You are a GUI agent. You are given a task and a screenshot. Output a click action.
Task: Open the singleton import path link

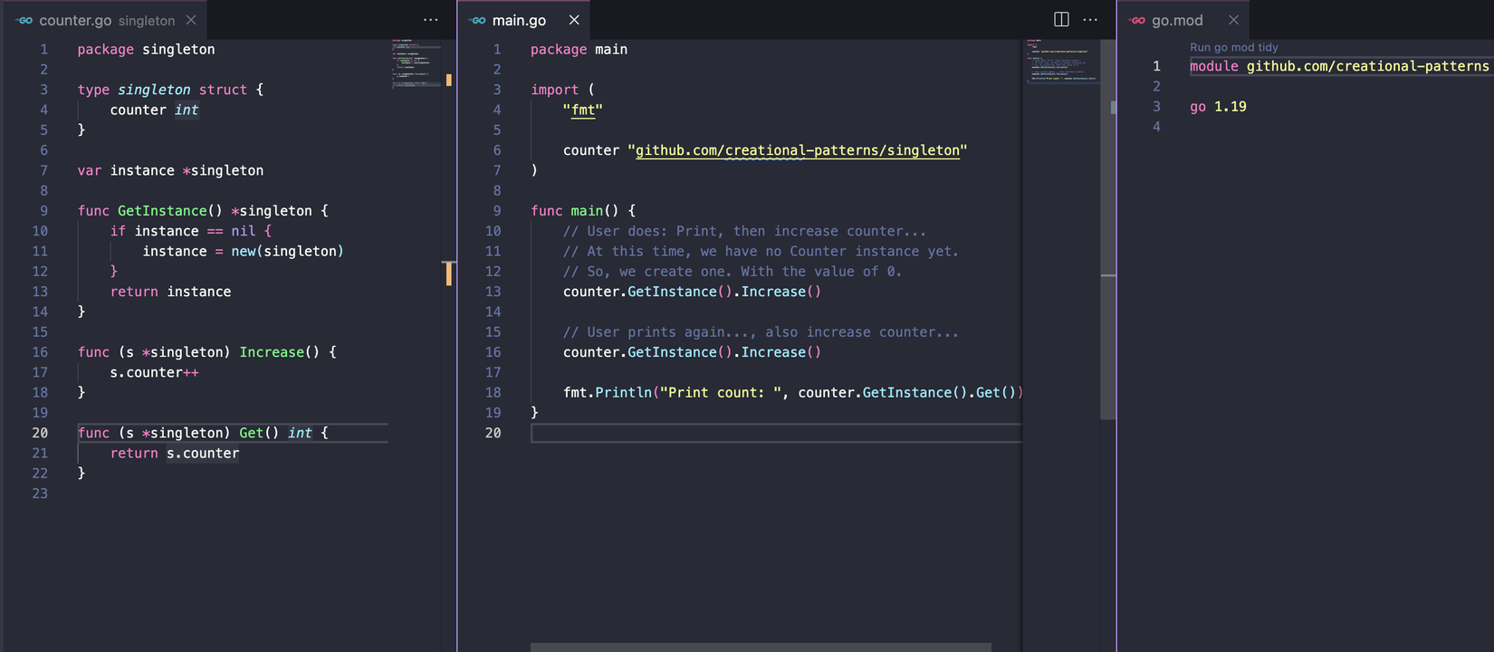point(797,150)
